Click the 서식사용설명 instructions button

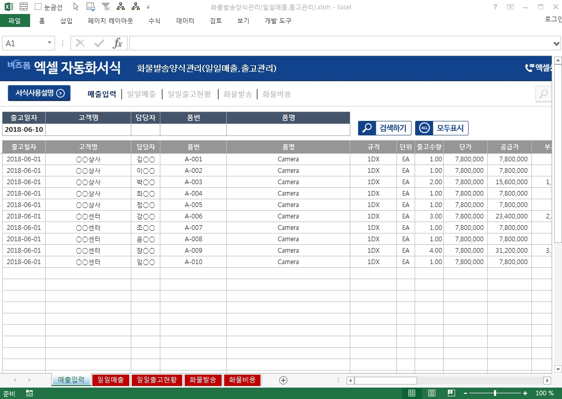coord(39,93)
